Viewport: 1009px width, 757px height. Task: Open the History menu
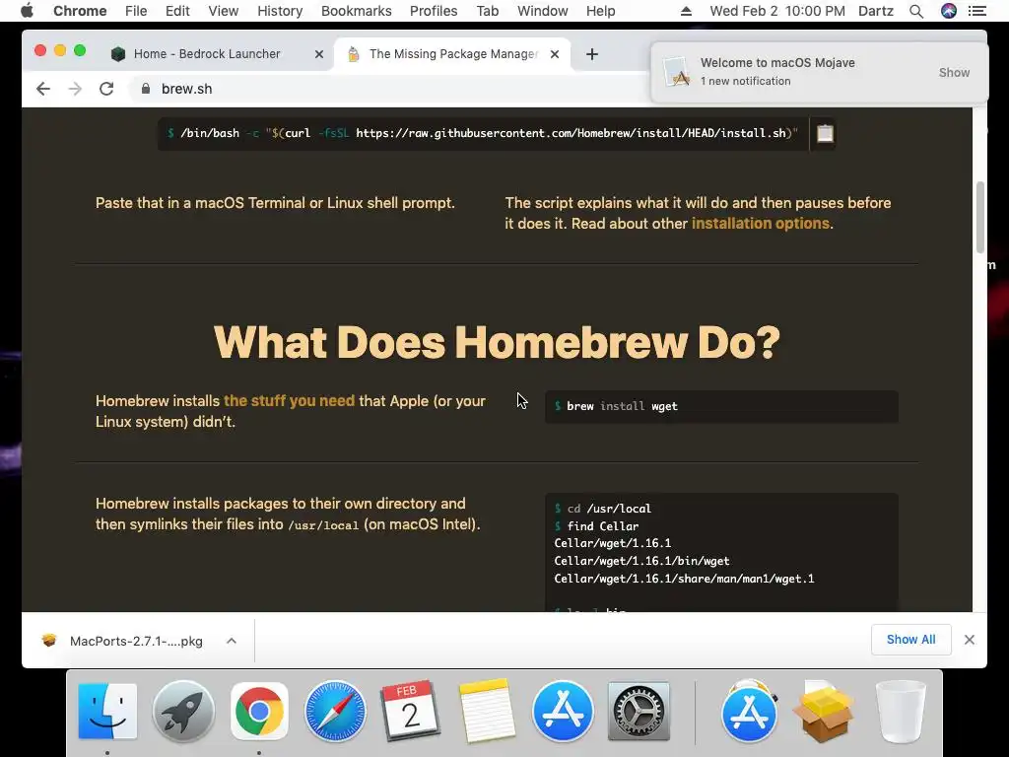click(280, 11)
